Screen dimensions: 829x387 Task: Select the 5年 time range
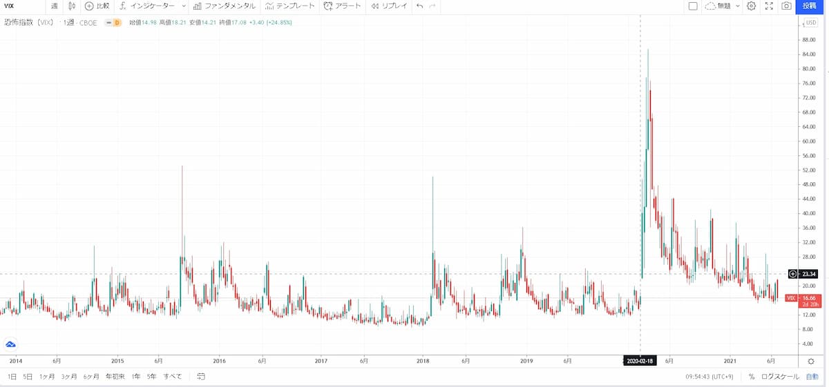151,377
